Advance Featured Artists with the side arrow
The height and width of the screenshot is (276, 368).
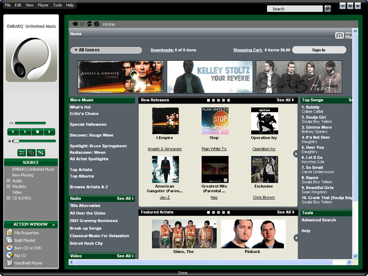pyautogui.click(x=296, y=238)
